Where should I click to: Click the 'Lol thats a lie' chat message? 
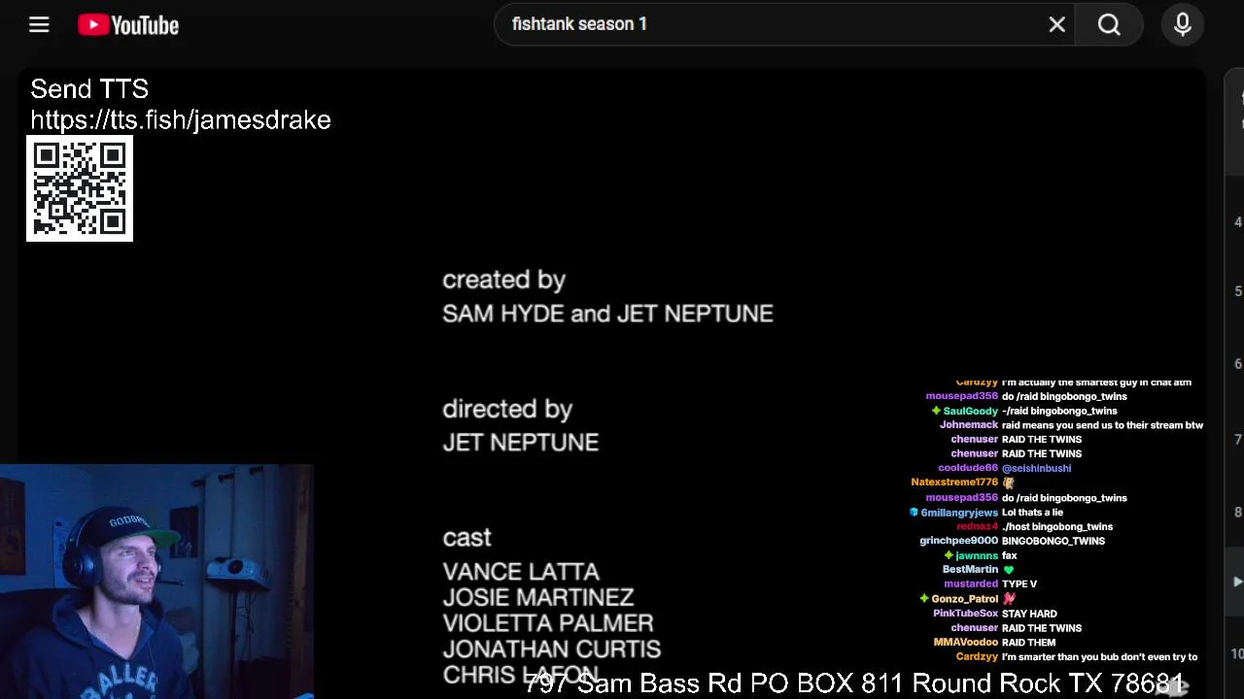coord(1032,513)
